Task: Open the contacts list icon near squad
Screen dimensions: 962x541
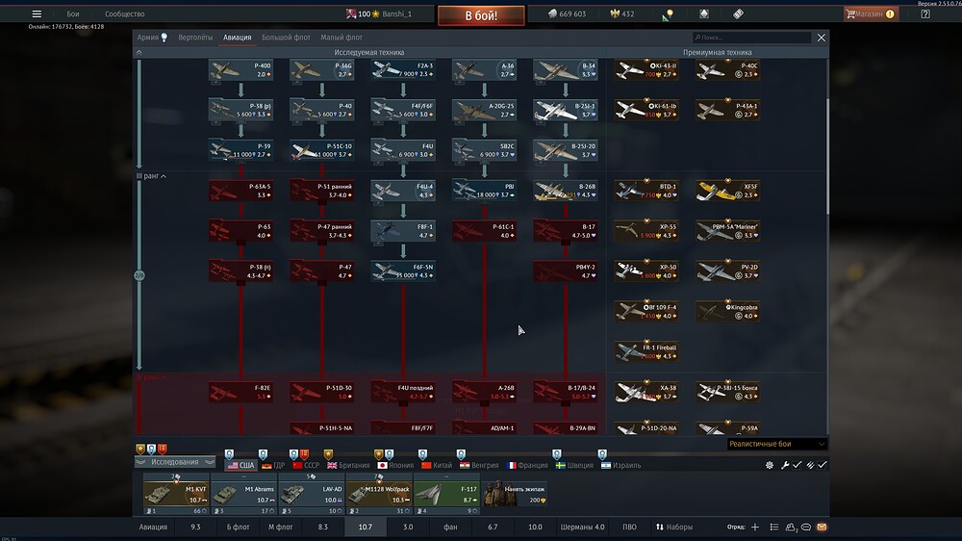Action: 791,528
